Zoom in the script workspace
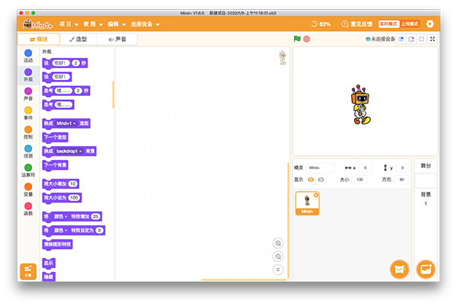This screenshot has width=457, height=306. click(x=278, y=243)
